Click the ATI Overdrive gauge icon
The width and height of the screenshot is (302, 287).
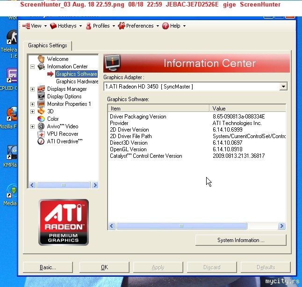[41, 141]
